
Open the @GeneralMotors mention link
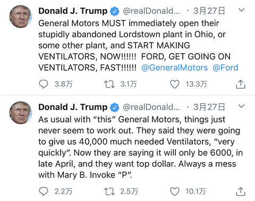point(174,68)
